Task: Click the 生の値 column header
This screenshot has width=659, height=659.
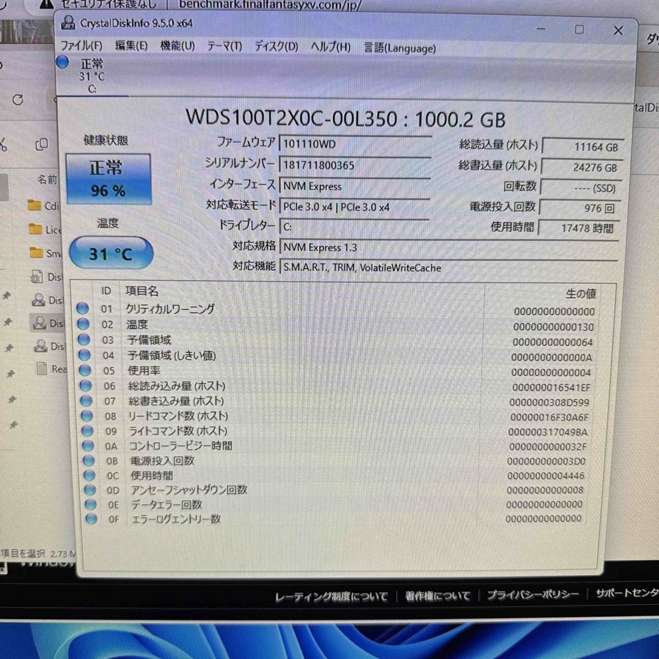Action: [x=581, y=293]
